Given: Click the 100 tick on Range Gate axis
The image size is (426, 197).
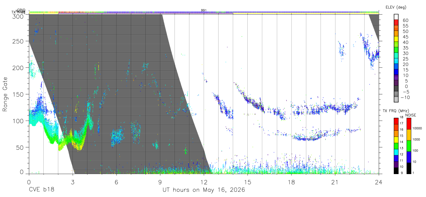Looking at the screenshot, I should [18, 121].
